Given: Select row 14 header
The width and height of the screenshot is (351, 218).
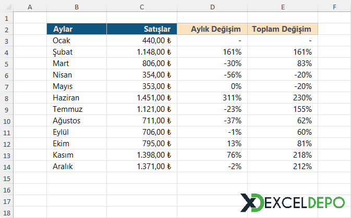Looking at the screenshot, I should pos(6,166).
